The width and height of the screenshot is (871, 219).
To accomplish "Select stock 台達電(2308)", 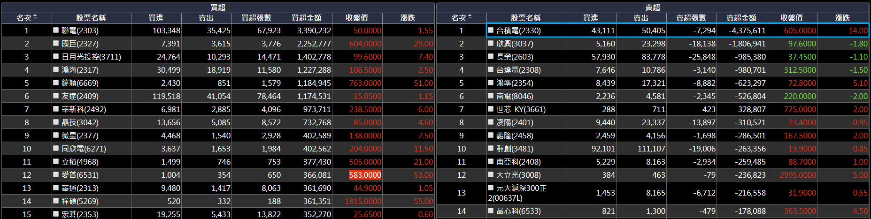I will click(519, 70).
